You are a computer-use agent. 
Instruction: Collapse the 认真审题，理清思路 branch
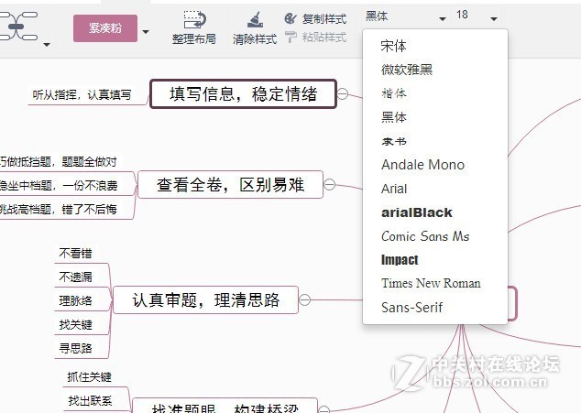pyautogui.click(x=304, y=300)
